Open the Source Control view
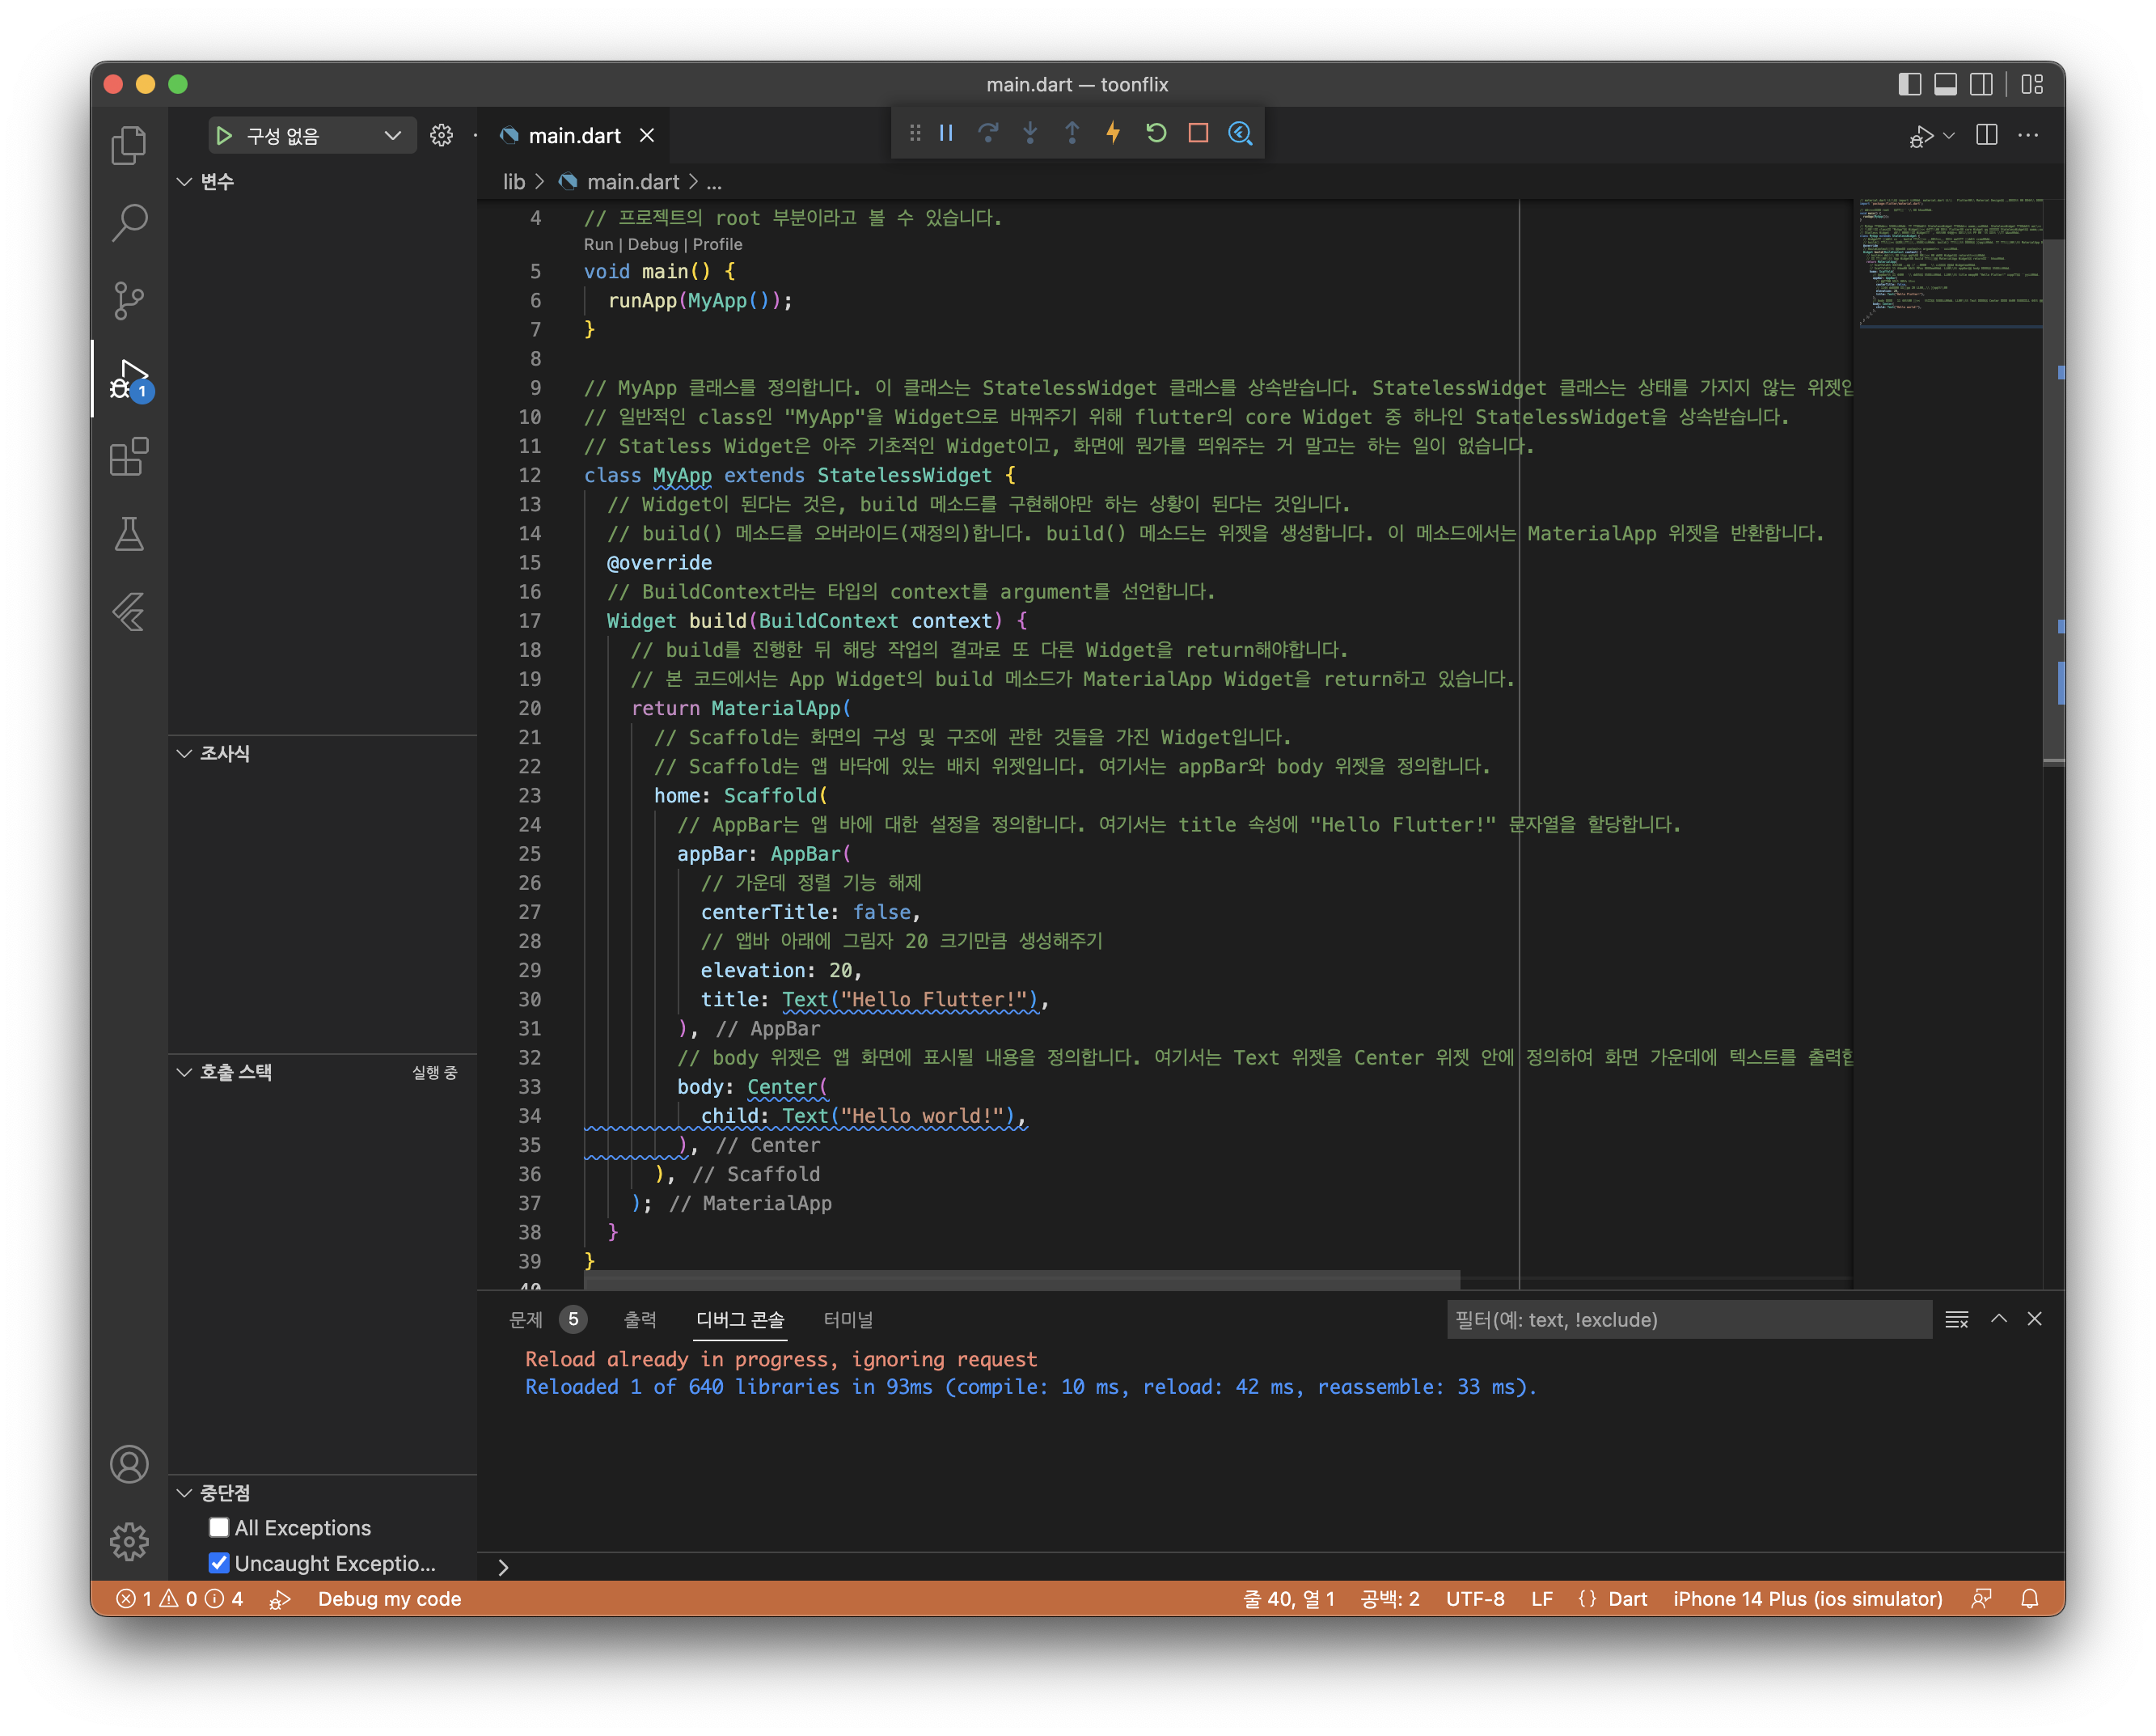 click(129, 300)
